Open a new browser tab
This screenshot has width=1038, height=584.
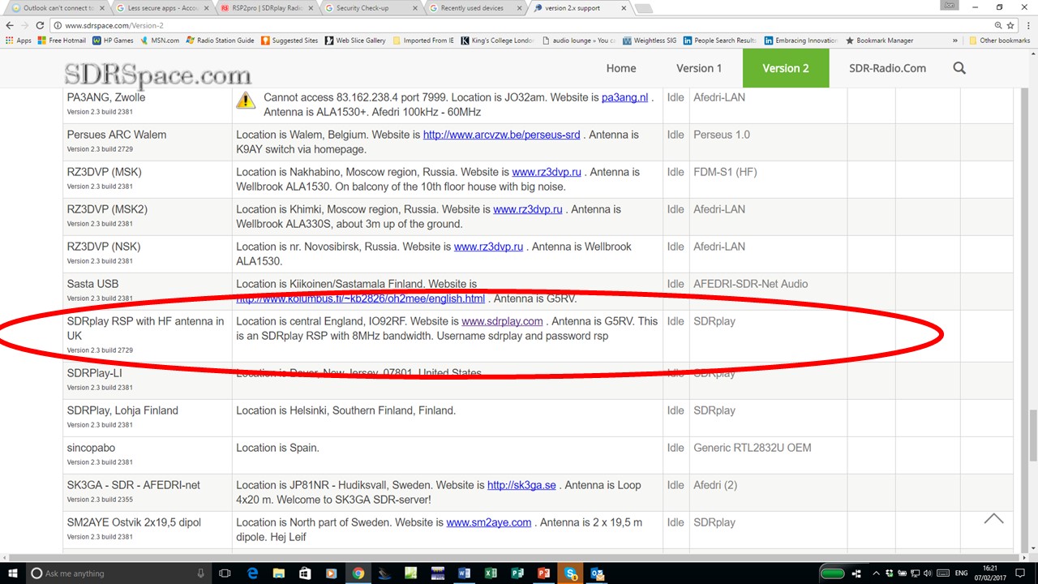tap(643, 9)
